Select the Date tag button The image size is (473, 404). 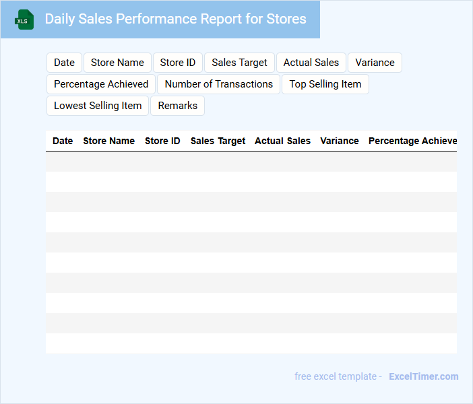pos(64,63)
